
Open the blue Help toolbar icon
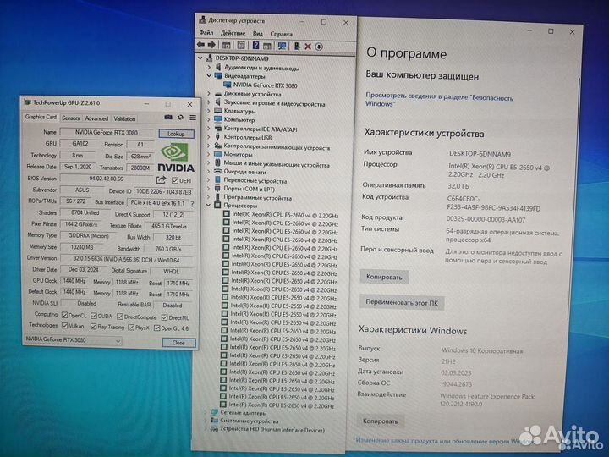tap(255, 46)
